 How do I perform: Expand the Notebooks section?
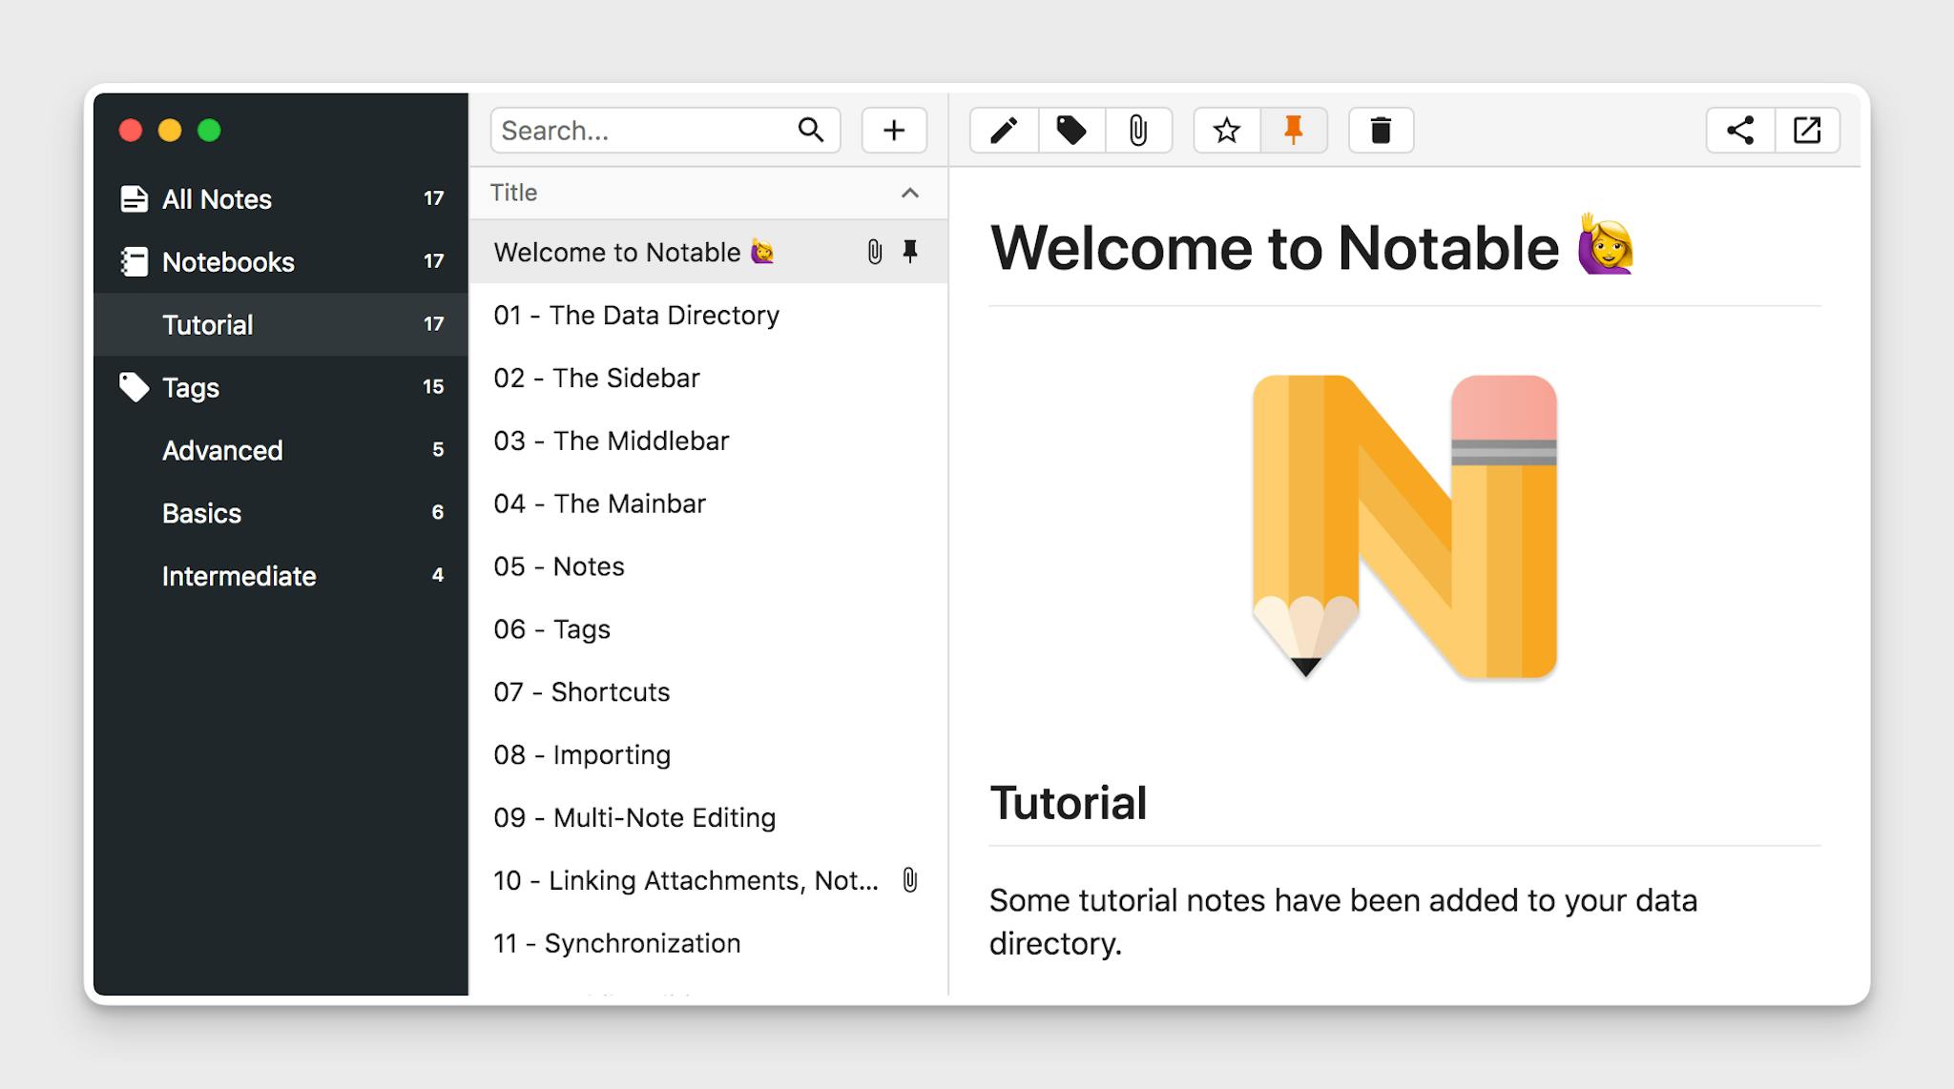(x=226, y=261)
